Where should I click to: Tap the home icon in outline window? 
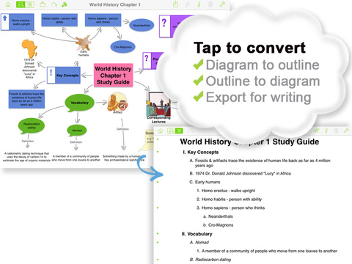[x=161, y=131]
